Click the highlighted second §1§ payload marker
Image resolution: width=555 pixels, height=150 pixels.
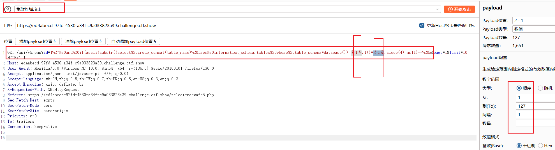pyautogui.click(x=379, y=52)
